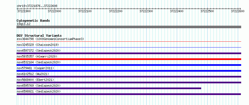Viewport: 249px width, 105px height.
Task: Click the thin red esv3644798 feature line
Action: point(129,42)
